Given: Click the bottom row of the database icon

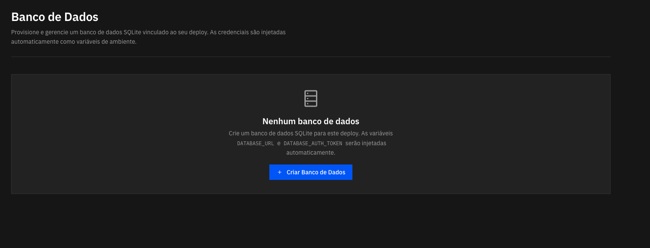Looking at the screenshot, I should coord(311,103).
